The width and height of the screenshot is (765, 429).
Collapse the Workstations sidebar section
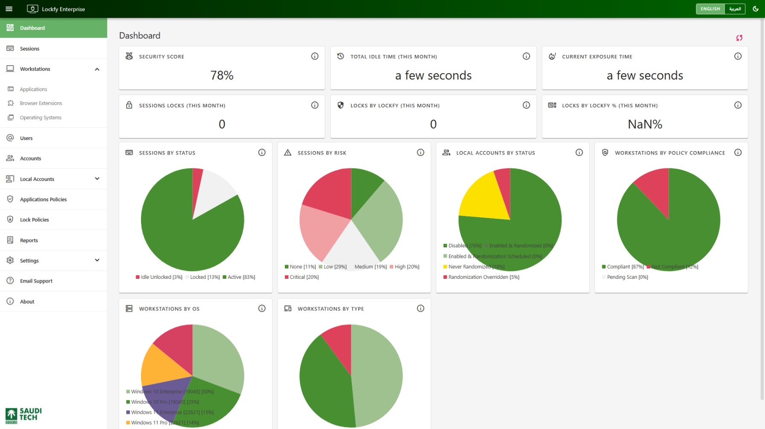(97, 69)
